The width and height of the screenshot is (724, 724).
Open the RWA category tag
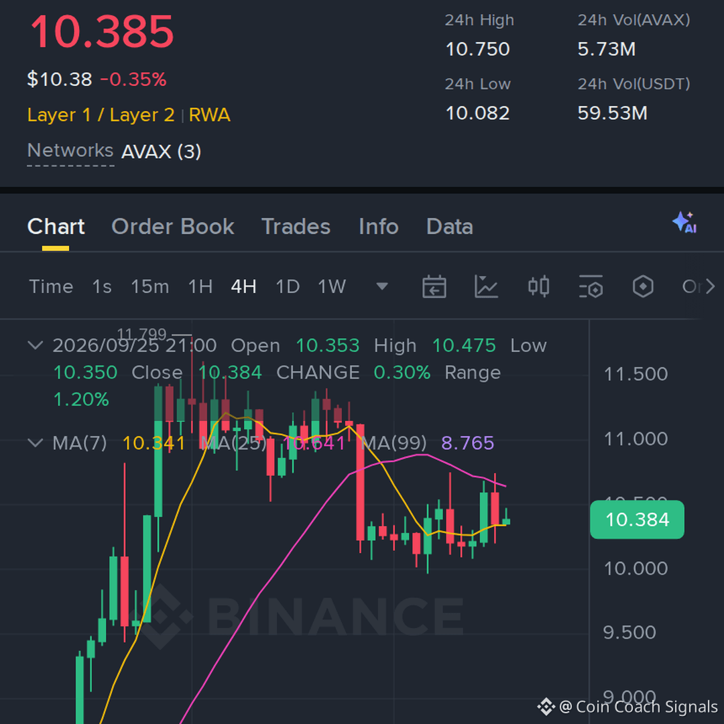[x=210, y=115]
